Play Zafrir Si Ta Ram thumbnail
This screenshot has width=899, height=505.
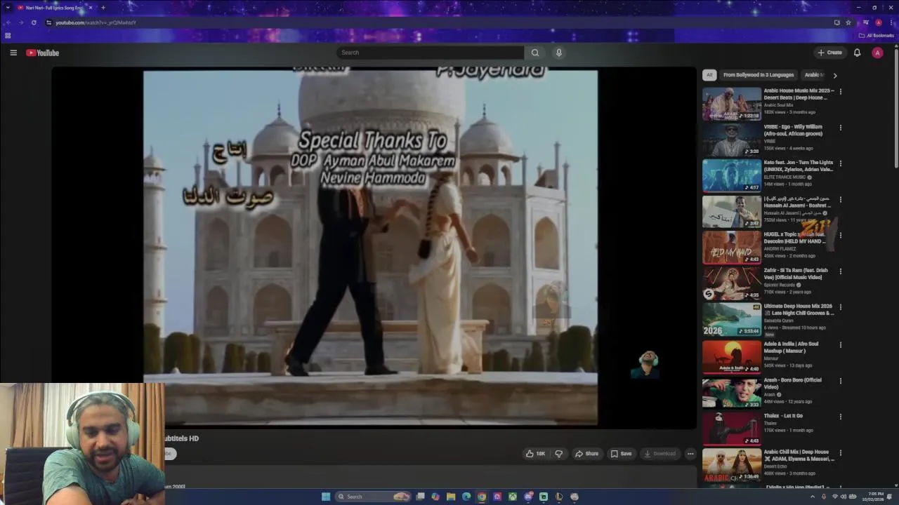click(x=732, y=283)
